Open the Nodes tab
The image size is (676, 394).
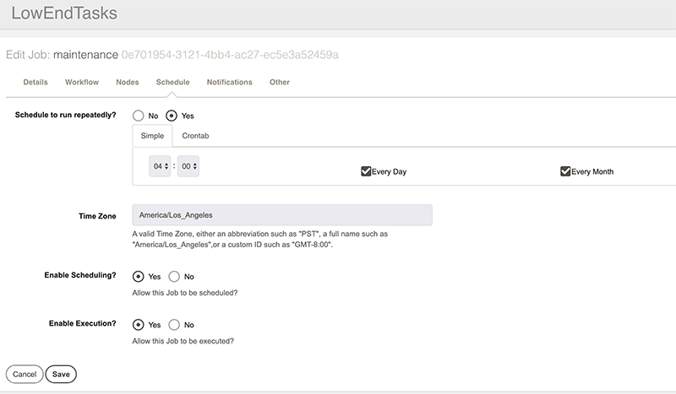(128, 82)
